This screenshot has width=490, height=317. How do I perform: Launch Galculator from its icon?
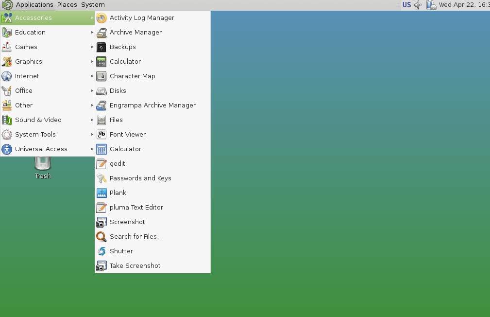coord(101,149)
